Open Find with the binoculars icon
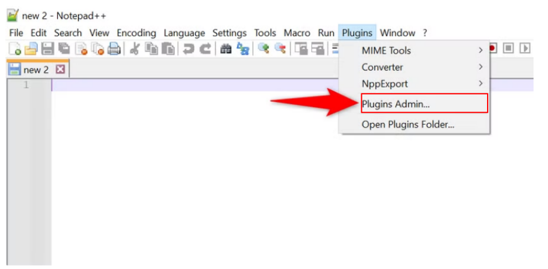 pos(226,49)
